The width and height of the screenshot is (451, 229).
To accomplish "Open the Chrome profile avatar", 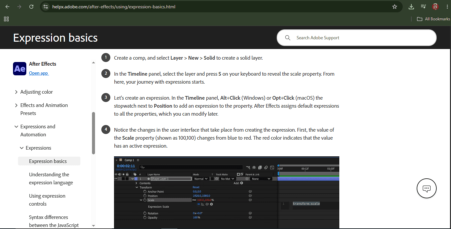I will [x=435, y=7].
